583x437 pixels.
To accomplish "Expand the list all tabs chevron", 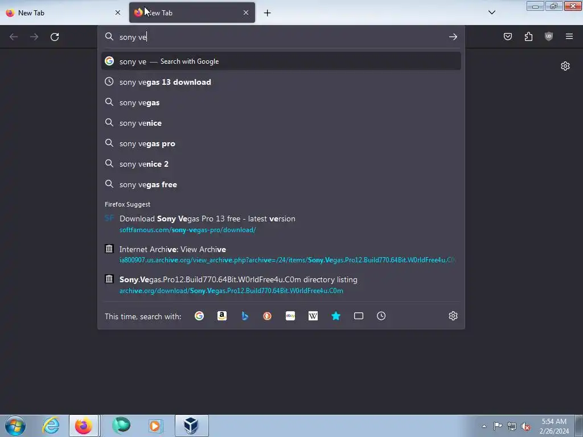I will (491, 13).
